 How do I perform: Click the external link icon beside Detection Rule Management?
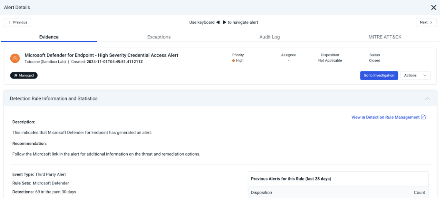424,117
